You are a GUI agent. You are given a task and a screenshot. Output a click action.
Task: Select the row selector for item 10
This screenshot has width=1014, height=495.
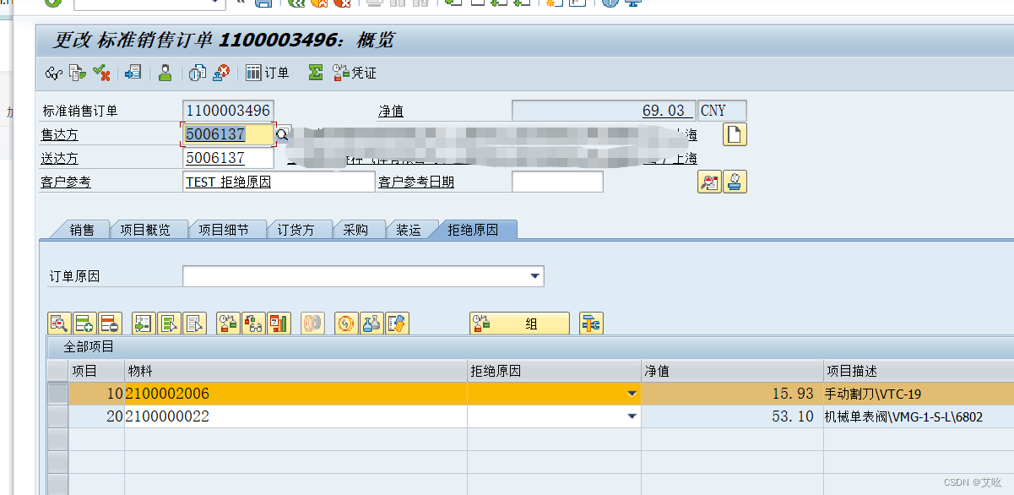pyautogui.click(x=57, y=394)
